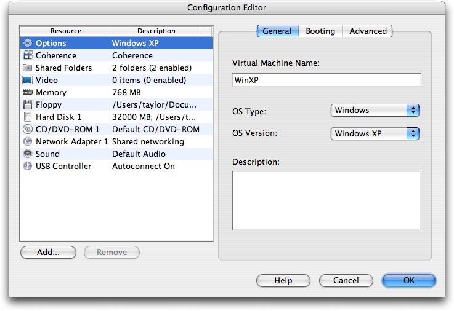The height and width of the screenshot is (311, 454).
Task: Select the Video resource label
Action: (47, 80)
